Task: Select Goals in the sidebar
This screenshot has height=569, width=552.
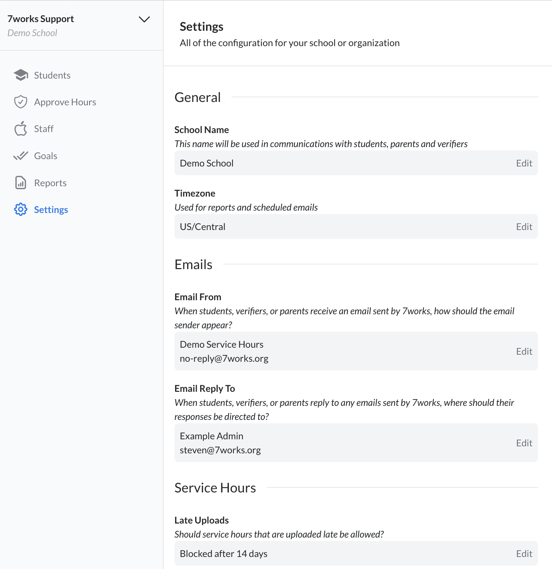Action: pyautogui.click(x=46, y=156)
